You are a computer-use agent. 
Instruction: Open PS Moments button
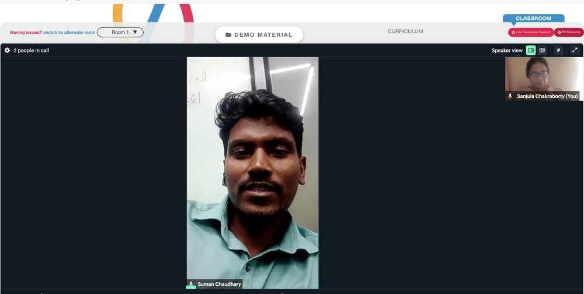pos(569,33)
